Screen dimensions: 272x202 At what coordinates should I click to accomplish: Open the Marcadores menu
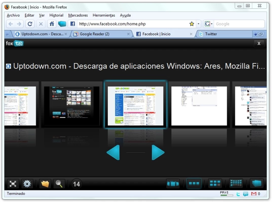(x=78, y=15)
